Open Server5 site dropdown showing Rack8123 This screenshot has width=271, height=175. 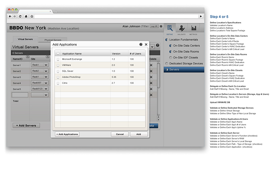coord(40,89)
